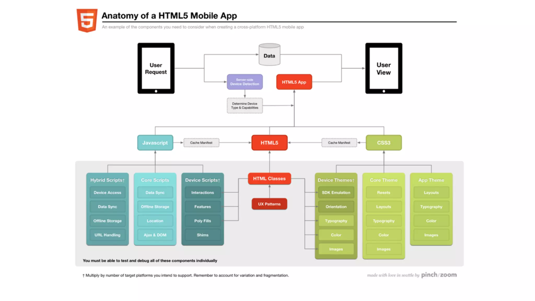Click the green CSS3 node
This screenshot has width=535, height=301.
(x=383, y=143)
